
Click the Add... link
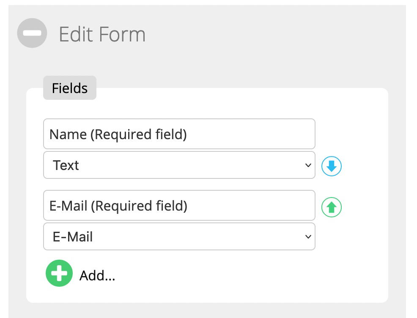(x=97, y=275)
